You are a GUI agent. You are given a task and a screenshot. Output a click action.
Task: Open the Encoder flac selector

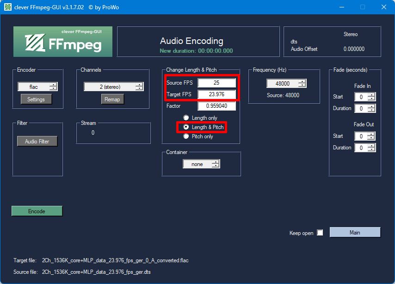(37, 86)
